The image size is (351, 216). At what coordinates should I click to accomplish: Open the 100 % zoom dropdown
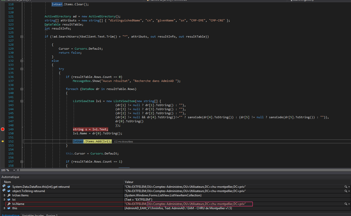pyautogui.click(x=14, y=170)
